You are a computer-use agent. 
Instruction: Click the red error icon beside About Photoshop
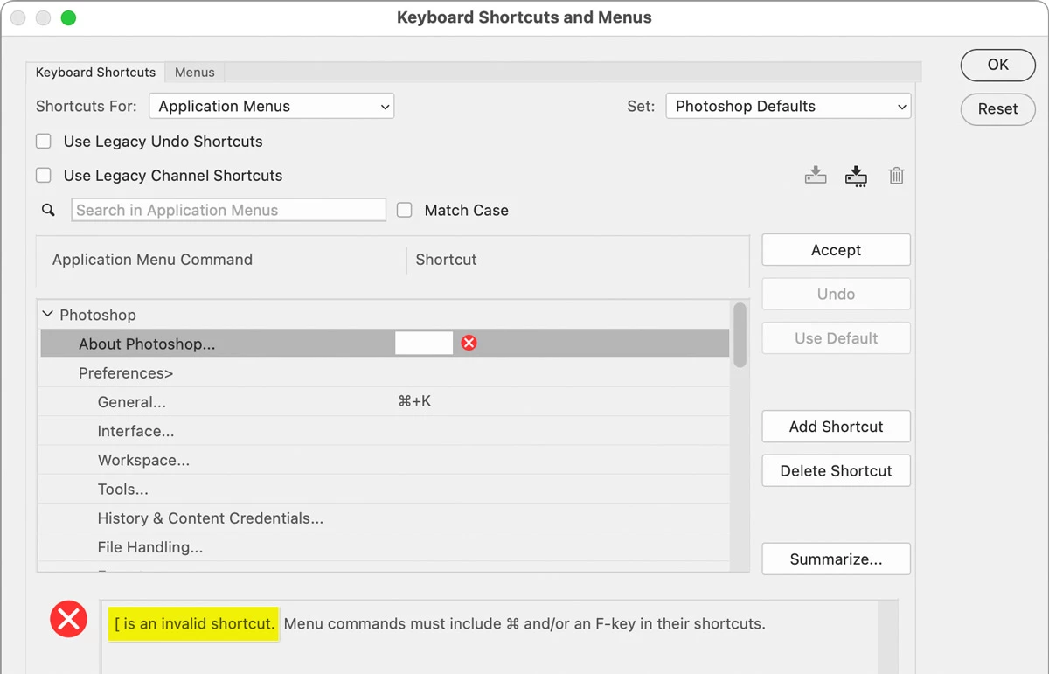coord(469,343)
